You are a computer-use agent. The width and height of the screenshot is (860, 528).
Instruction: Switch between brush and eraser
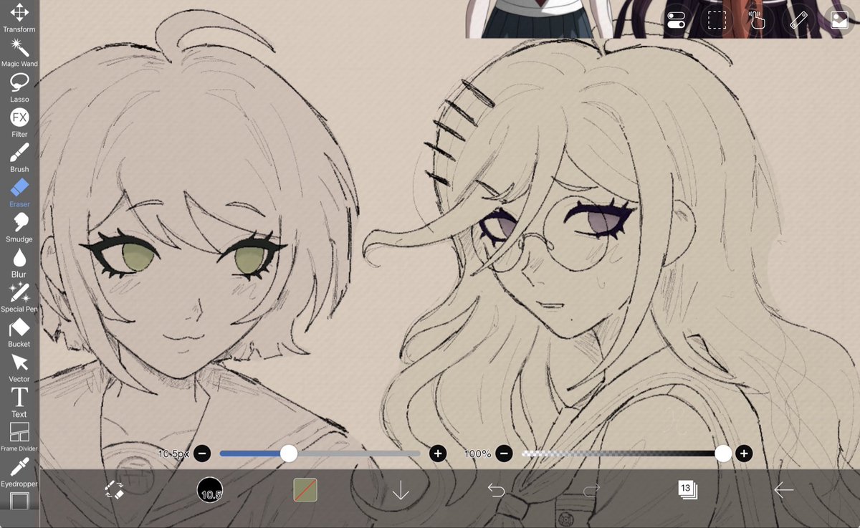pos(114,490)
